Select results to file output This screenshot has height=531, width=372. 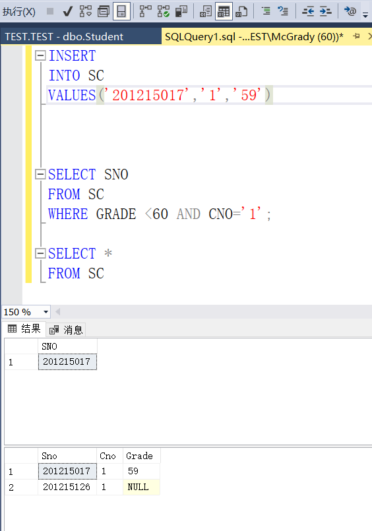pos(241,11)
